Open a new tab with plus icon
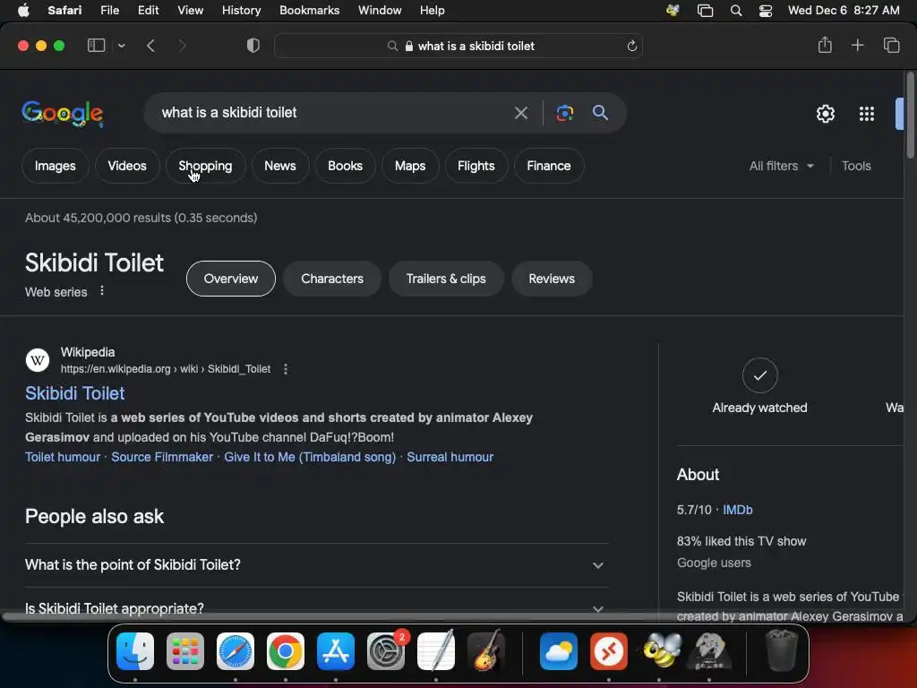The height and width of the screenshot is (688, 917). coord(857,45)
